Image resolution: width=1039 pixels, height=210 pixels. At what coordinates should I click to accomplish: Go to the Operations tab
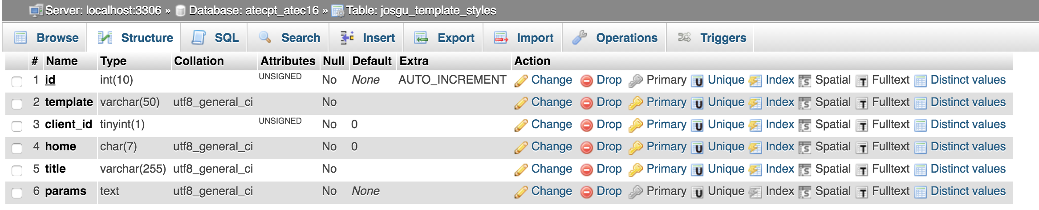click(x=615, y=38)
